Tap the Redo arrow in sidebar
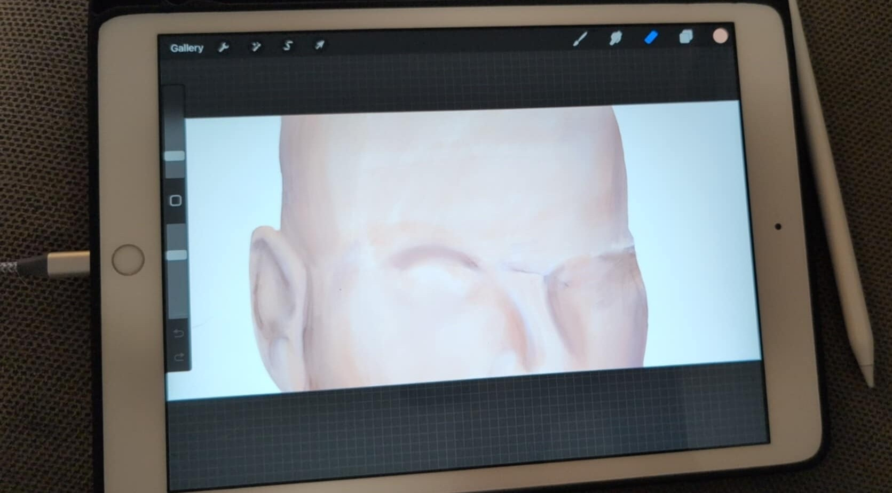Viewport: 892px width, 493px height. point(179,356)
